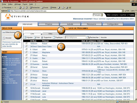This screenshot has height=103, width=137.
Task: Click Supprimer trash icon
Action: (42, 37)
